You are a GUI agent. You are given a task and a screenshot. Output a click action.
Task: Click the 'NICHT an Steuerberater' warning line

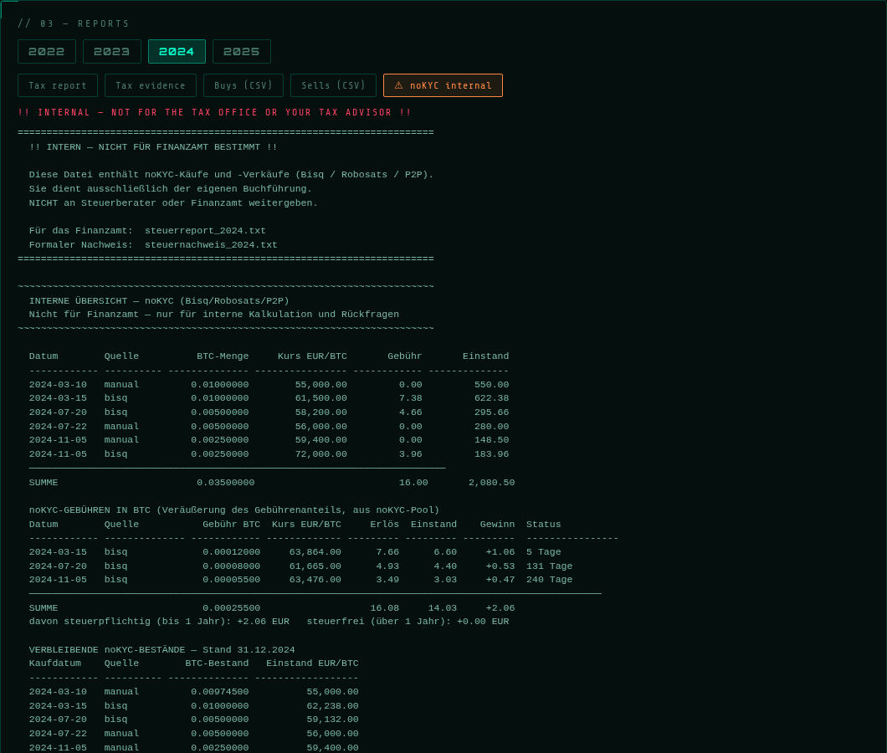point(174,203)
